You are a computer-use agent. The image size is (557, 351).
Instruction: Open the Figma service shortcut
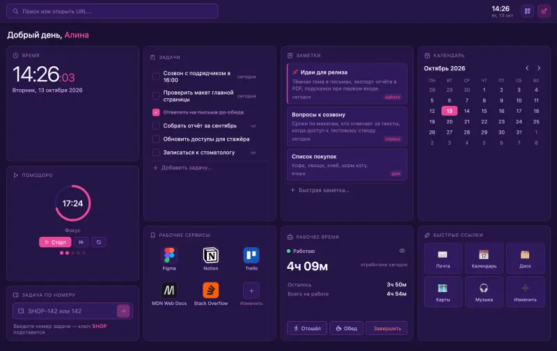pos(169,258)
